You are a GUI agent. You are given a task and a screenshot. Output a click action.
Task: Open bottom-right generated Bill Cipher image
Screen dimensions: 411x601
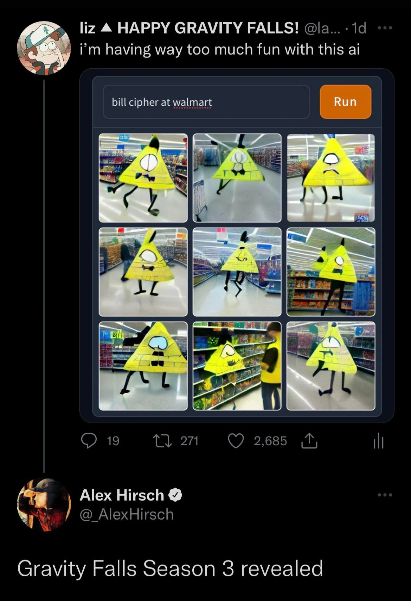[331, 366]
